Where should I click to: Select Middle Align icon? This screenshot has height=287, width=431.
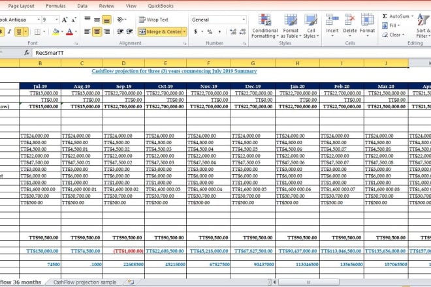click(97, 20)
